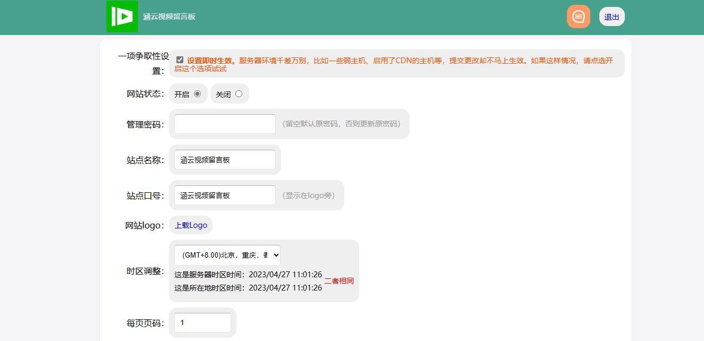Click the 站点口号 text field
This screenshot has width=704, height=341.
coord(225,195)
